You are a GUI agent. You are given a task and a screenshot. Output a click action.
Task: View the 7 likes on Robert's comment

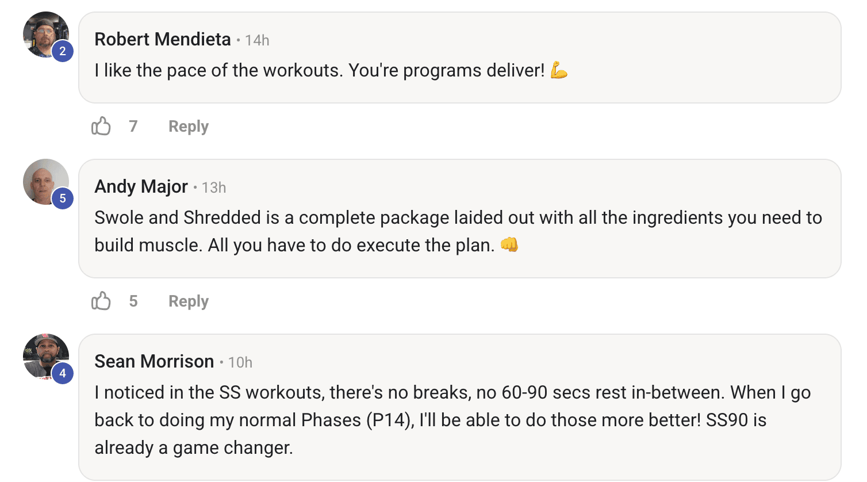(x=133, y=126)
